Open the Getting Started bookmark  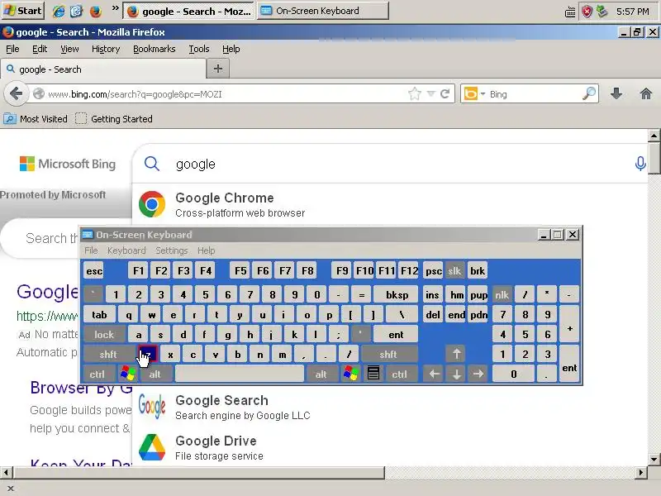[x=114, y=119]
